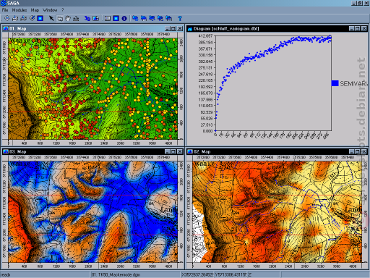Click the status bar TK50 layer name field
Image resolution: width=370 pixels, height=278 pixels.
(136, 275)
